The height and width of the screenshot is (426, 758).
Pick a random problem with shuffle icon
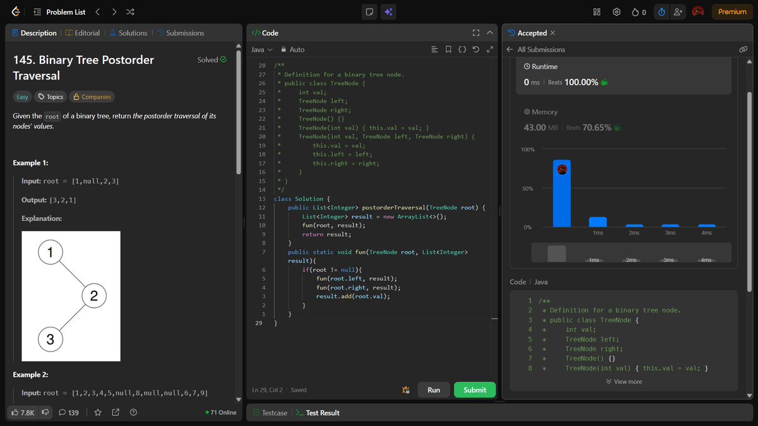pyautogui.click(x=130, y=11)
